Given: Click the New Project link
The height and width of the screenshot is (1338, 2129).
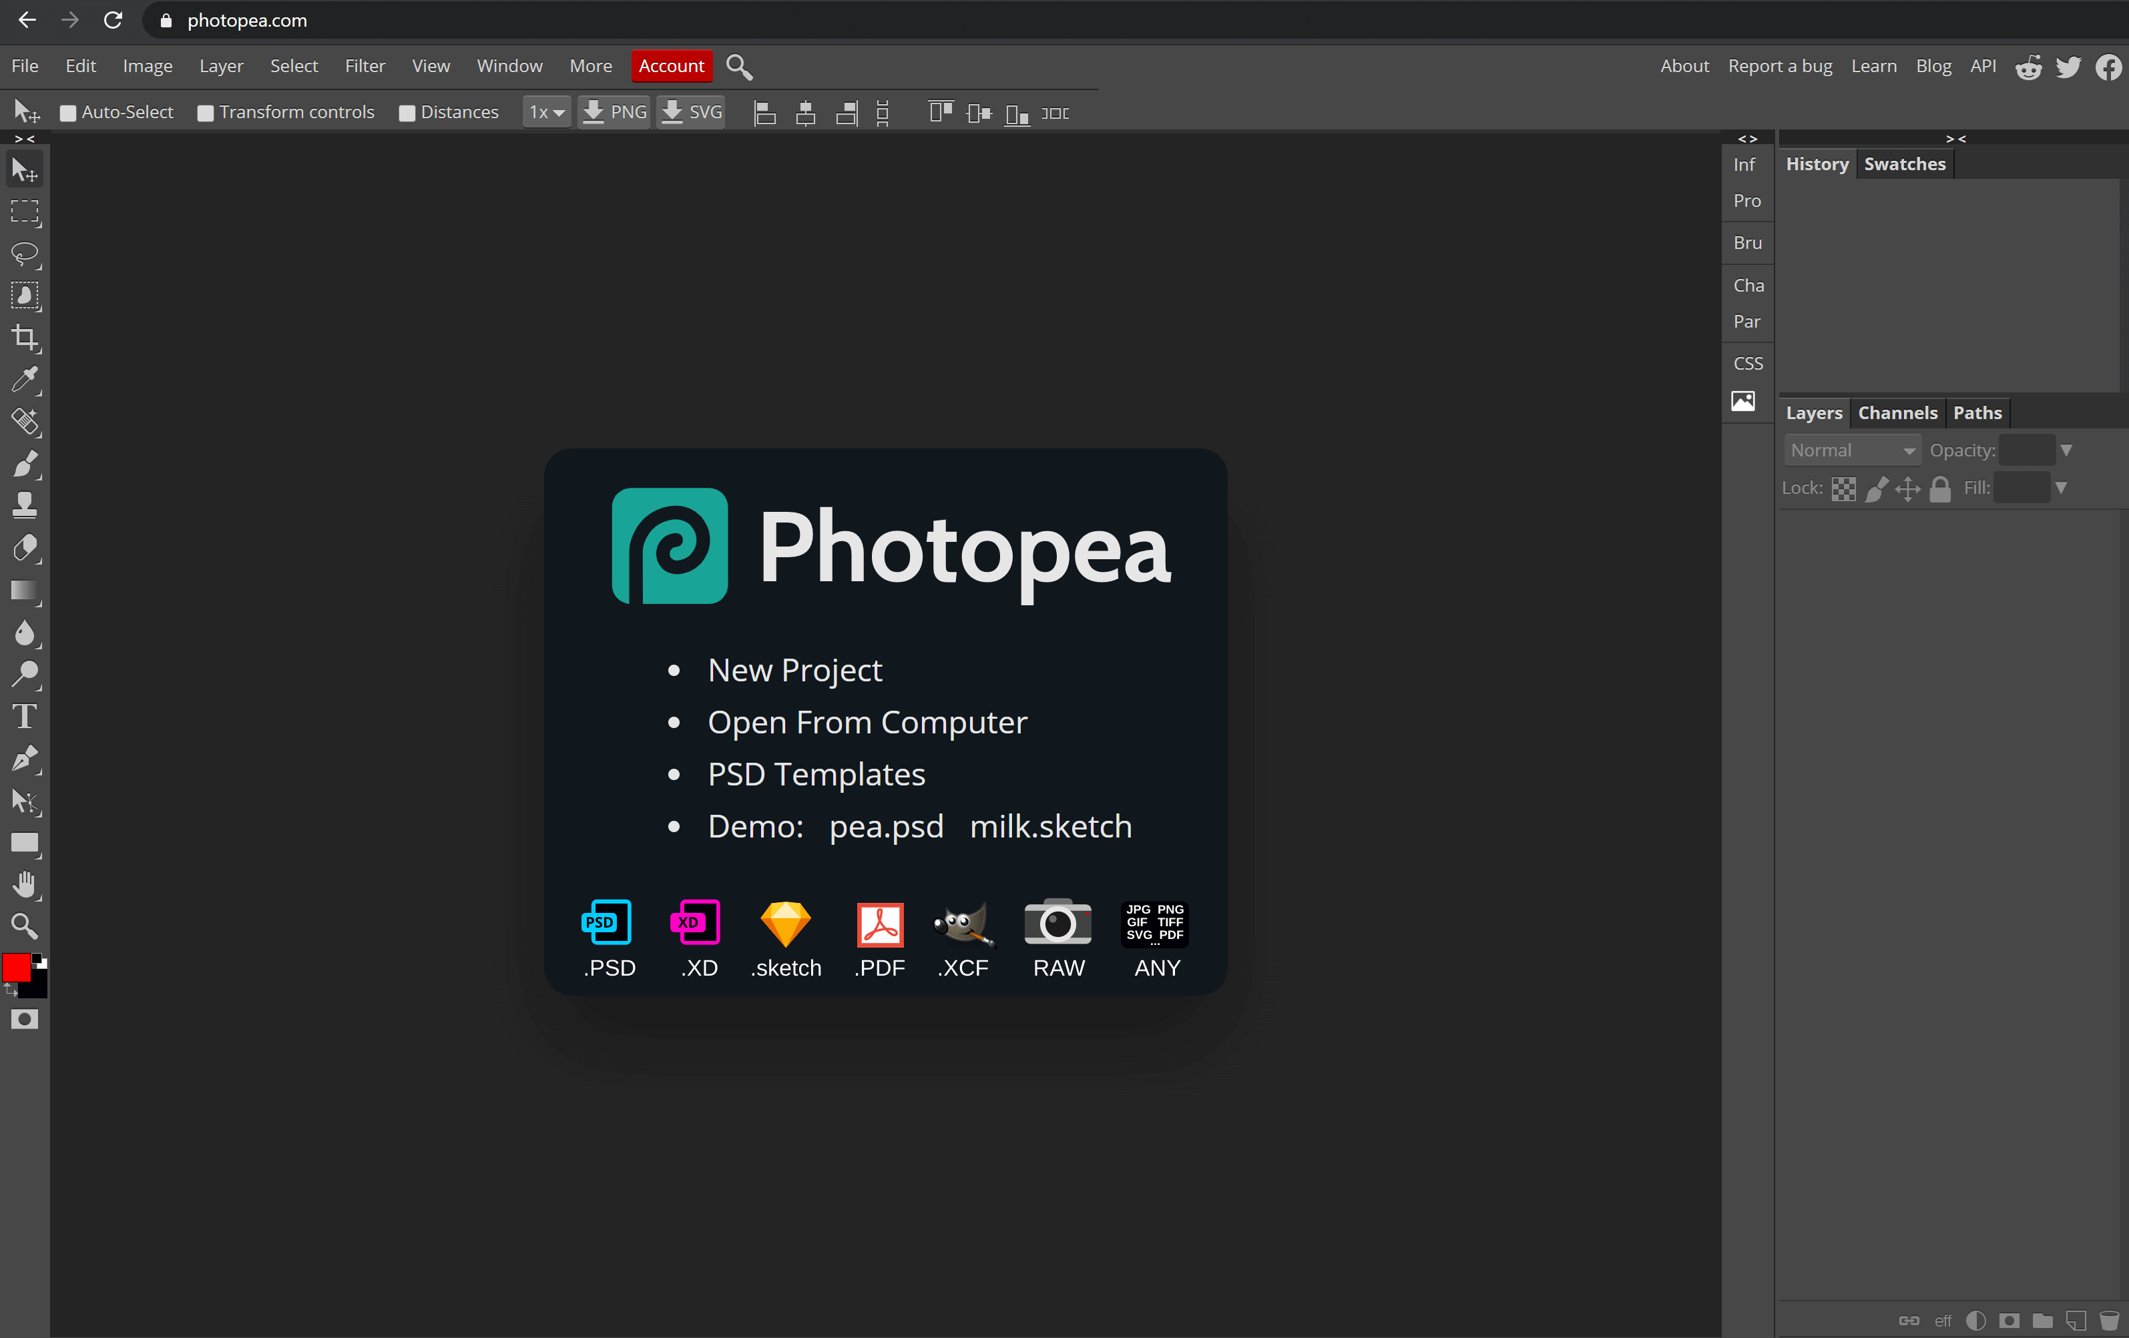Looking at the screenshot, I should 795,671.
